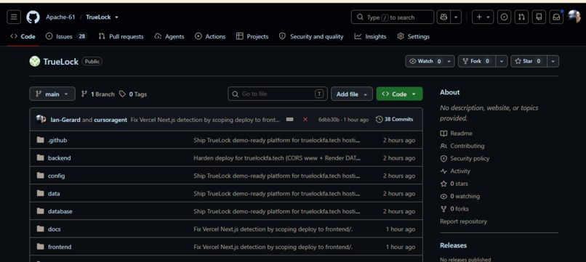View the 1 Branch link
The width and height of the screenshot is (586, 262).
coord(98,94)
